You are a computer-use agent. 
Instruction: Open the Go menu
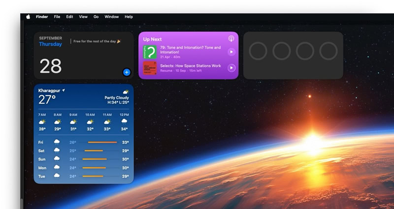pyautogui.click(x=96, y=17)
